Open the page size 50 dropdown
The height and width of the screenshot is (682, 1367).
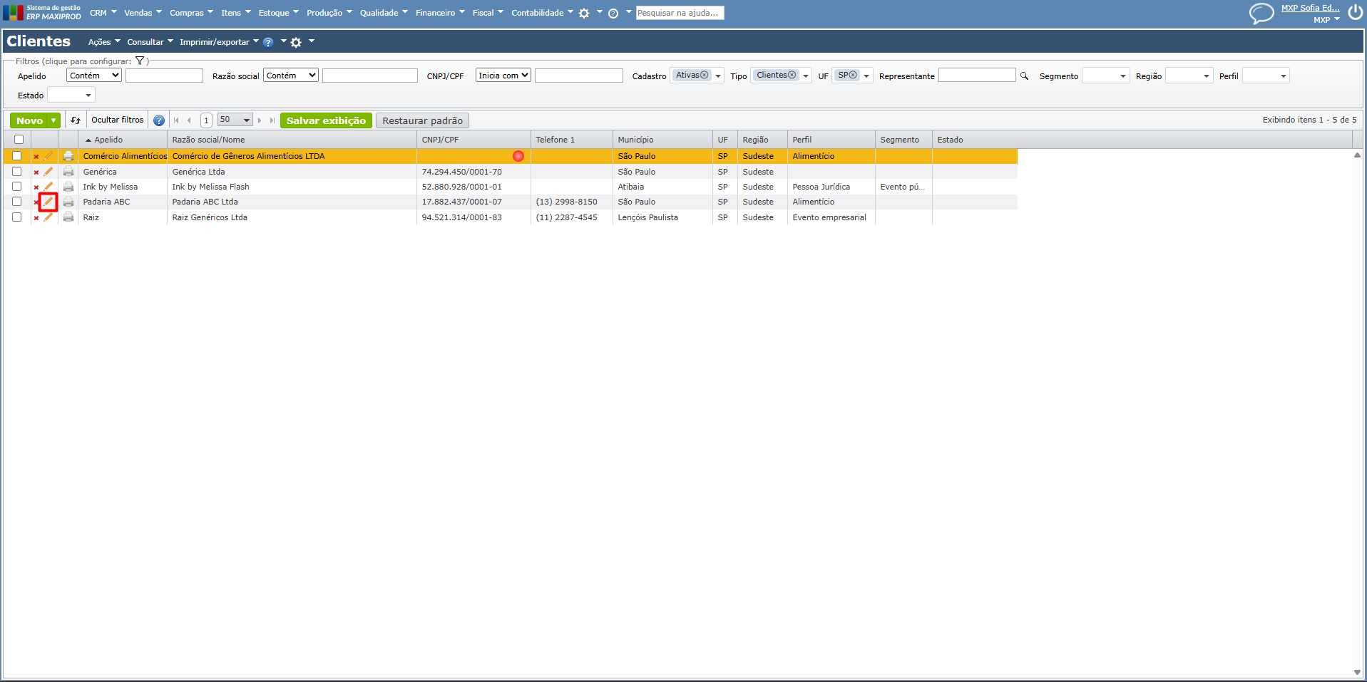click(235, 120)
